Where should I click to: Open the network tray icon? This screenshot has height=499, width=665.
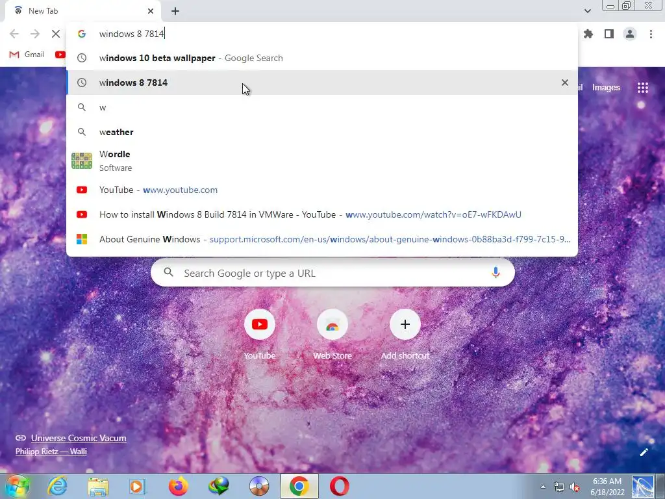point(558,487)
